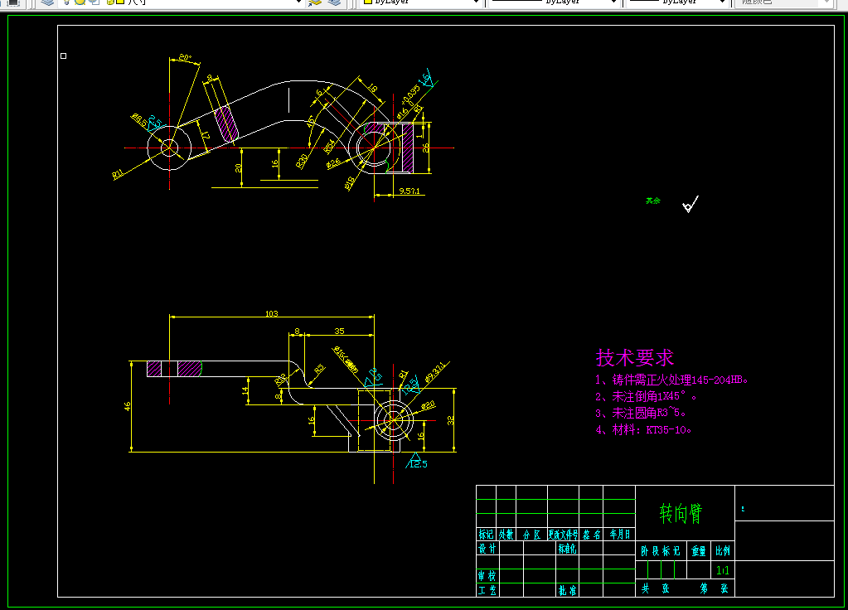The height and width of the screenshot is (610, 848).
Task: Select the 技术要求 heading text
Action: tap(635, 357)
